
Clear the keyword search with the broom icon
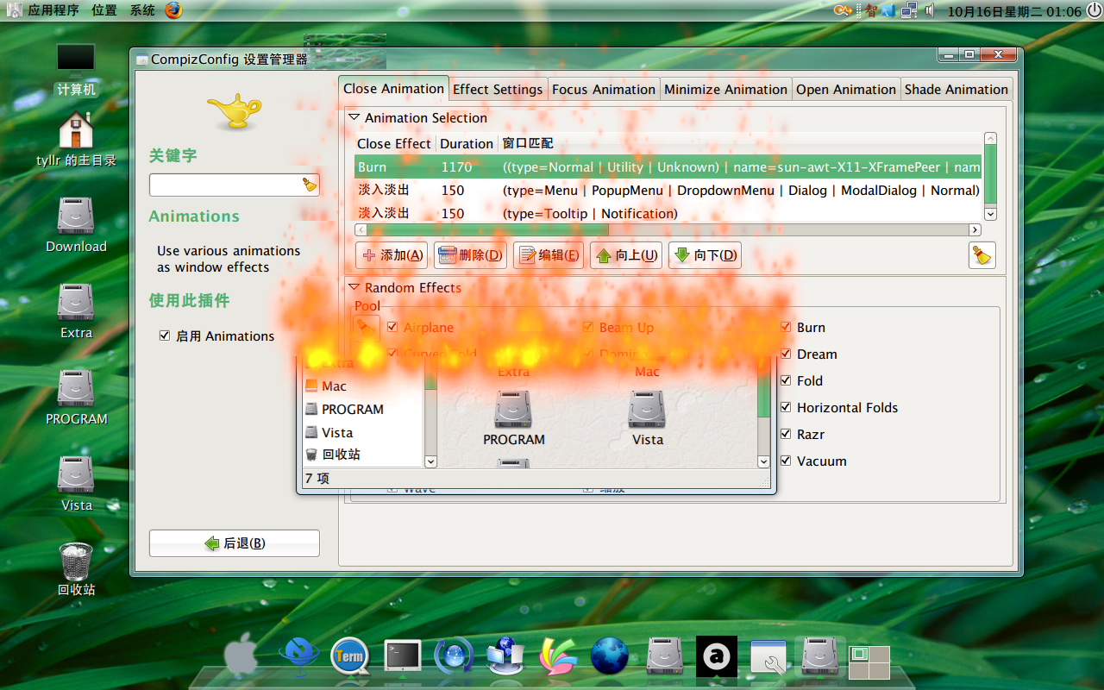(x=310, y=185)
